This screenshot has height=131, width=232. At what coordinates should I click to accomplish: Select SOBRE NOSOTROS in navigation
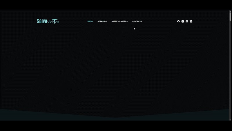point(119,21)
